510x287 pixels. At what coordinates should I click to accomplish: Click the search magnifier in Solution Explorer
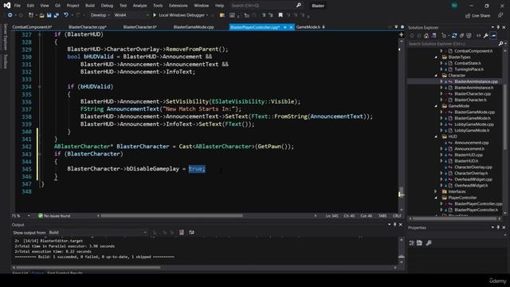click(500, 44)
